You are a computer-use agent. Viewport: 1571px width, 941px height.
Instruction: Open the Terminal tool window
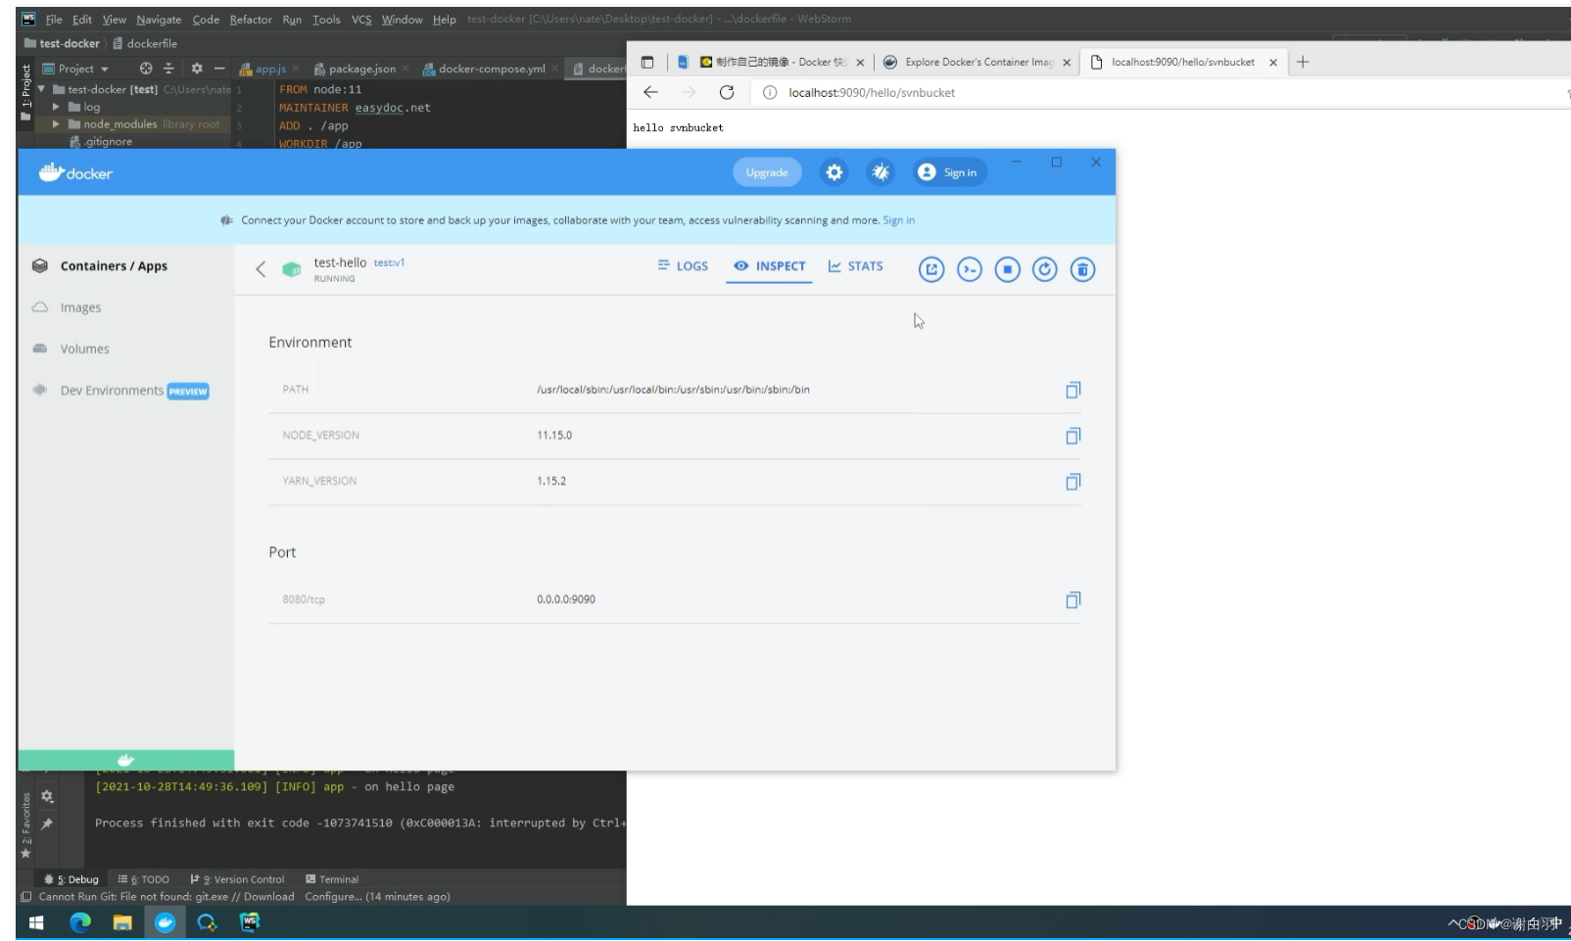click(332, 879)
